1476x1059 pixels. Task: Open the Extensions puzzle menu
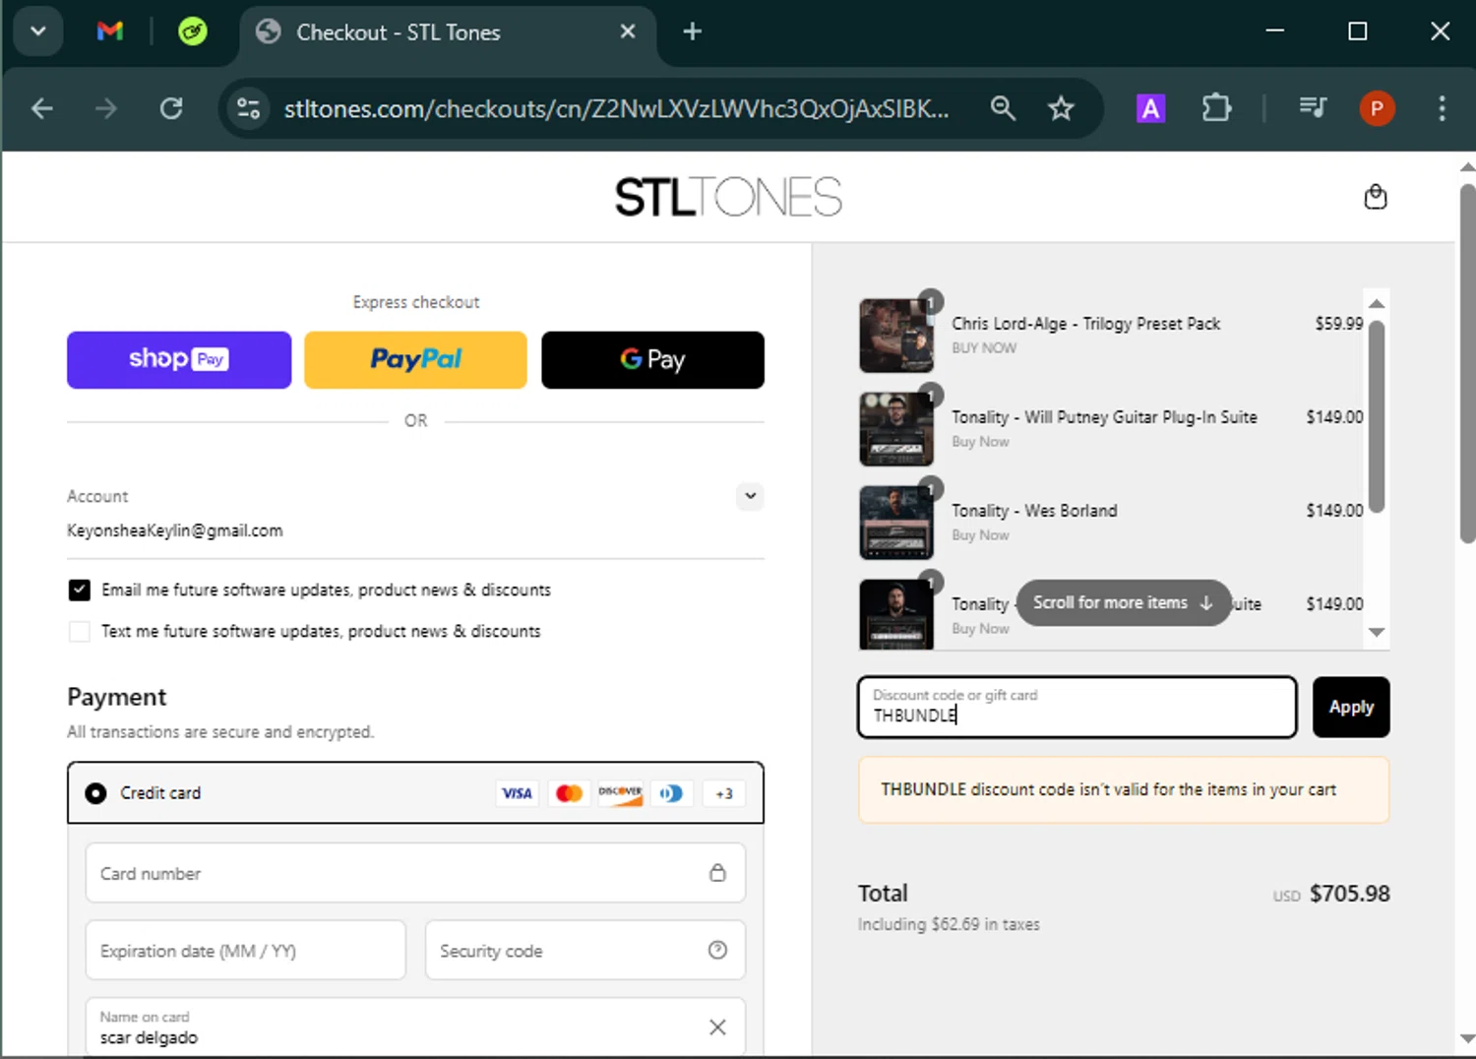1217,108
